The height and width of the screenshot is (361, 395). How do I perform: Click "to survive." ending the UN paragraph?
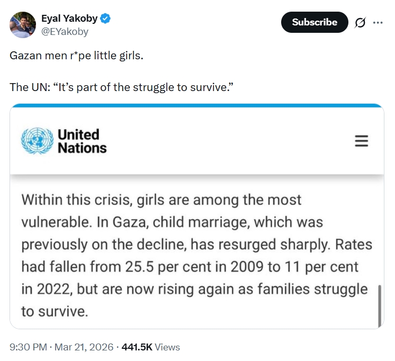54,311
